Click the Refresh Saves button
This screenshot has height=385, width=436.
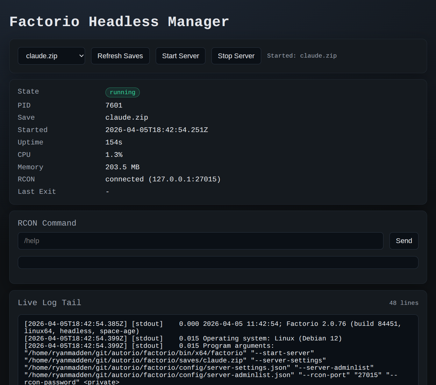click(120, 56)
